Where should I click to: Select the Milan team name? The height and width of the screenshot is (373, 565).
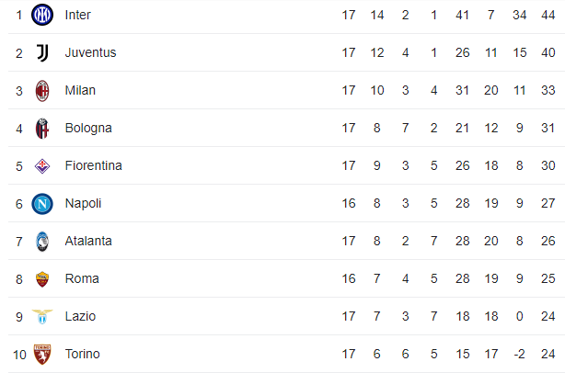tap(80, 90)
